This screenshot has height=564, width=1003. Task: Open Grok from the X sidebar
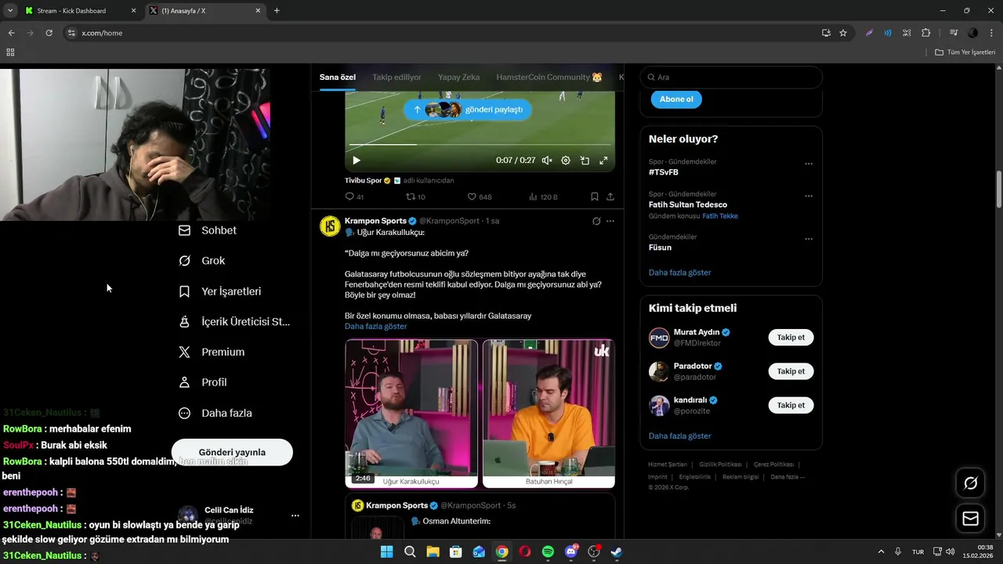[202, 261]
